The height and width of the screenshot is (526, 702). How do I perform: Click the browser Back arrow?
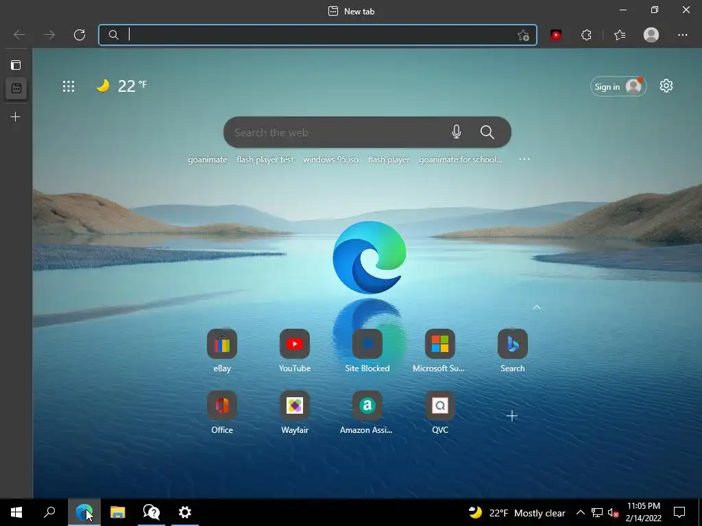click(x=19, y=35)
